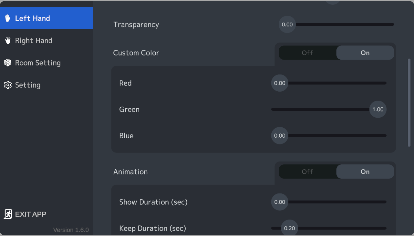Image resolution: width=414 pixels, height=236 pixels.
Task: Click the Red slider handle
Action: coord(280,83)
